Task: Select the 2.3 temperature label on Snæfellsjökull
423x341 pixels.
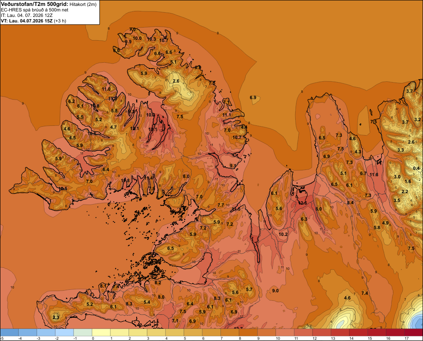Action: 56,317
